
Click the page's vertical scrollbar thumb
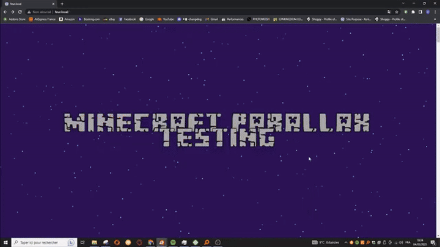tap(438, 35)
